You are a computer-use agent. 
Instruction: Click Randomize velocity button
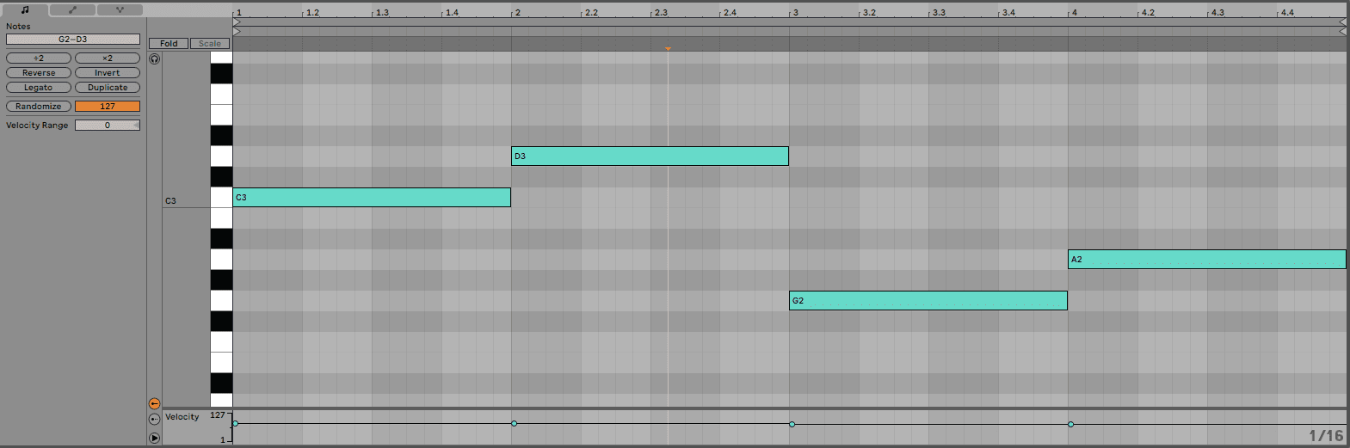coord(39,107)
